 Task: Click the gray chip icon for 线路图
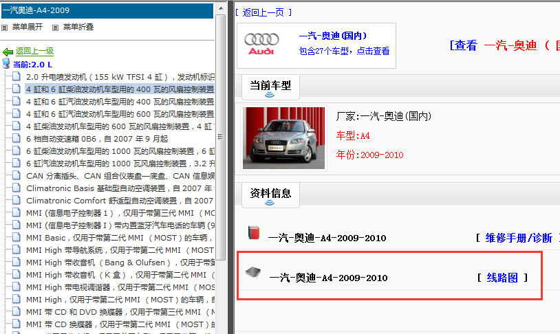[x=253, y=273]
